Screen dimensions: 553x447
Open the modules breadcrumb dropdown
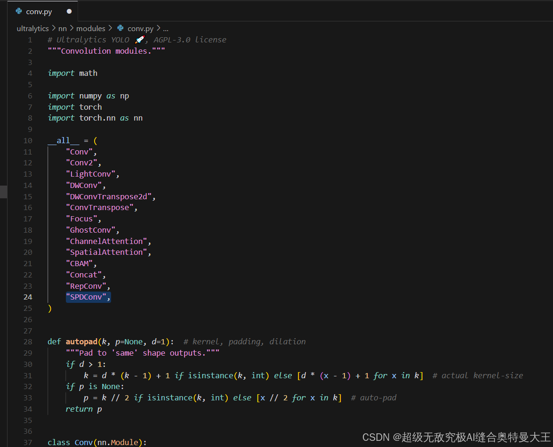coord(91,28)
